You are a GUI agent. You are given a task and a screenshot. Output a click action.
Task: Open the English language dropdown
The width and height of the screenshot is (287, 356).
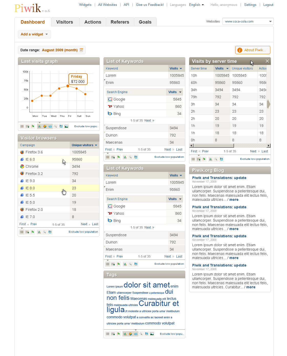point(196,5)
